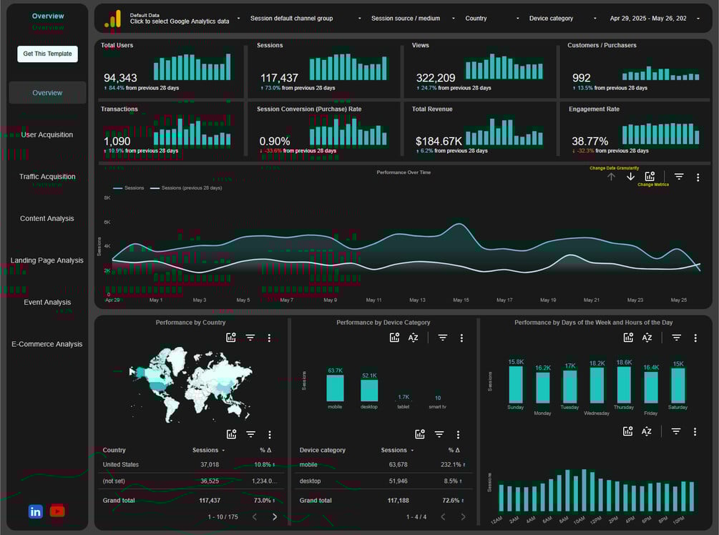The width and height of the screenshot is (719, 535).
Task: Click Change Metrics icon on Performance chart
Action: [650, 177]
